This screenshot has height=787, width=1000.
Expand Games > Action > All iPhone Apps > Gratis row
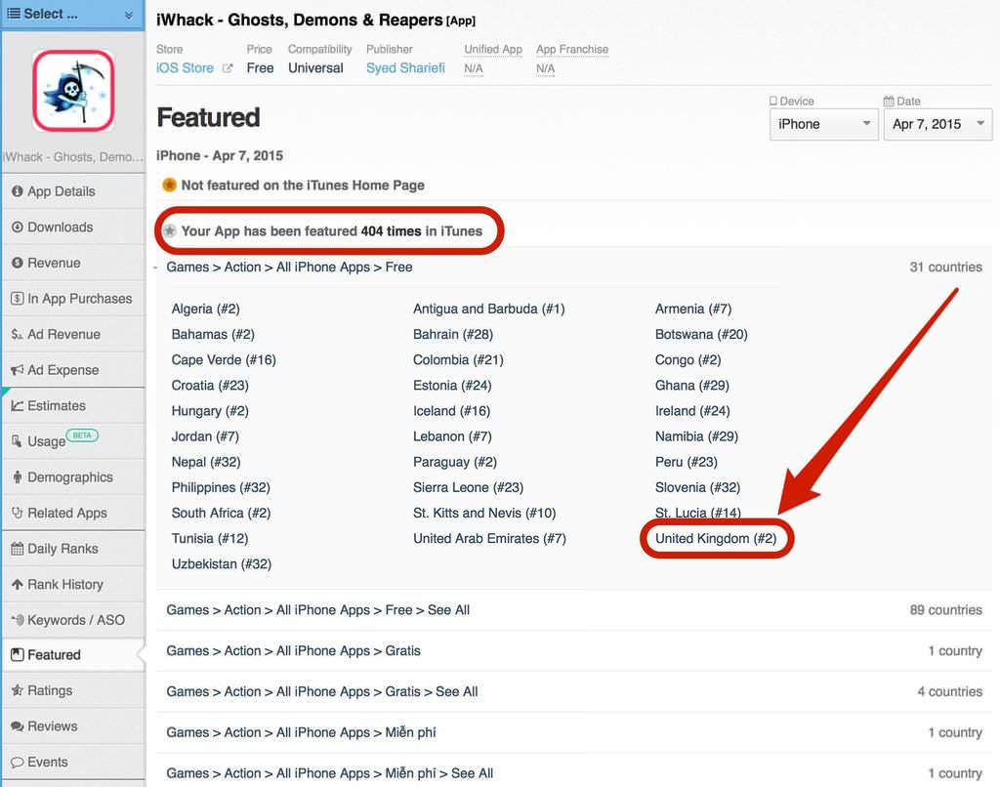(x=574, y=651)
